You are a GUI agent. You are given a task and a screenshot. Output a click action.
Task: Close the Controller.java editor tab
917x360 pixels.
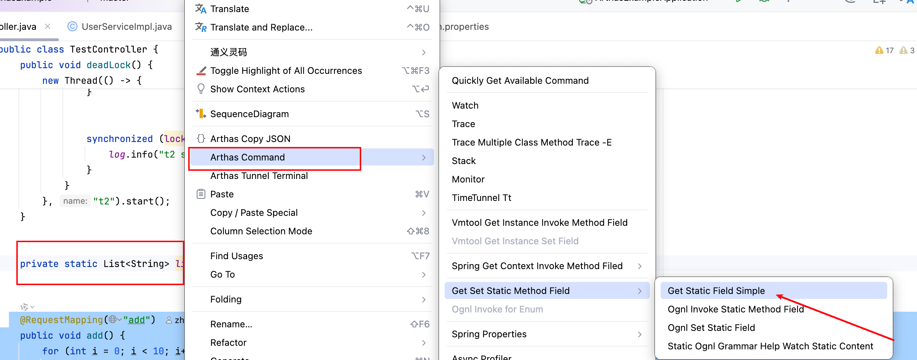(x=48, y=27)
